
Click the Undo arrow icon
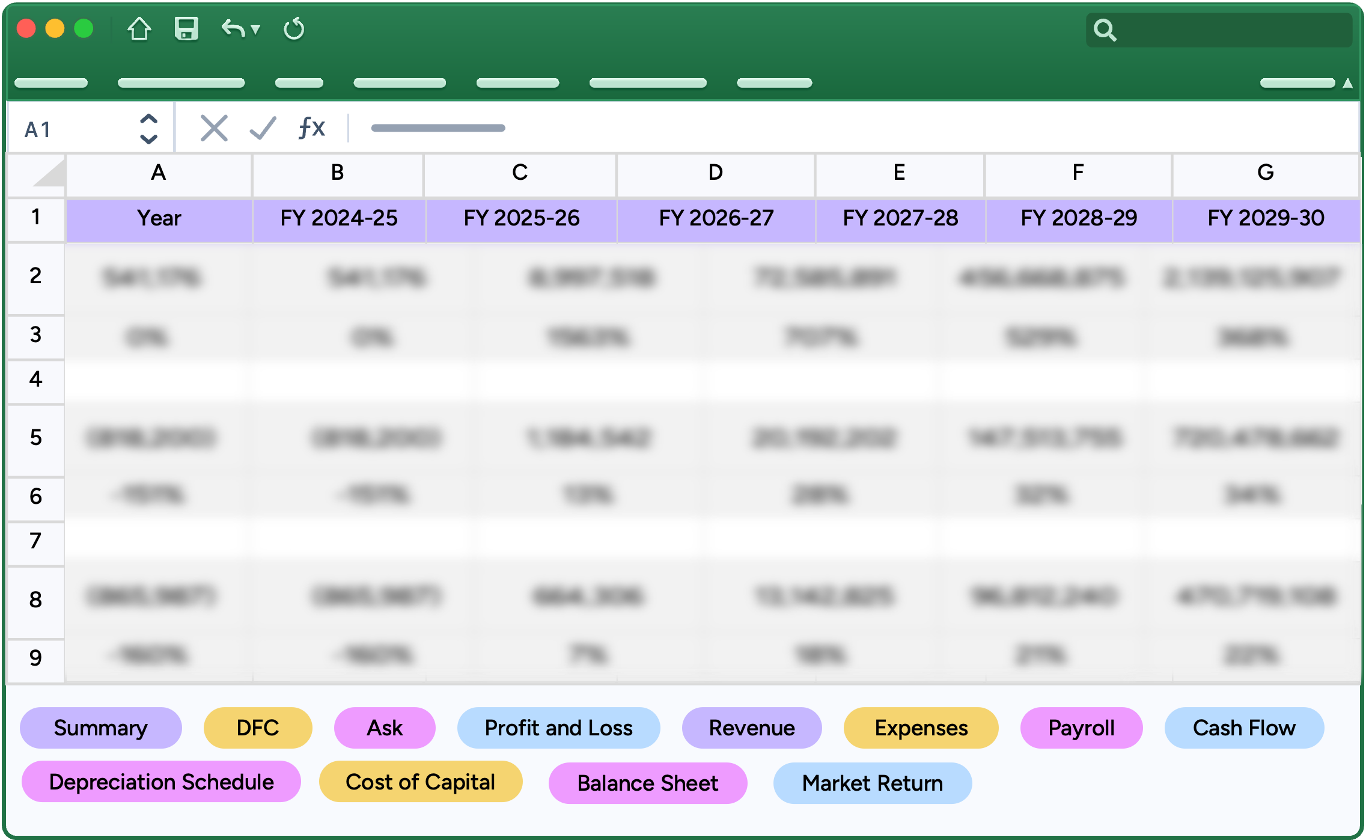(x=233, y=28)
